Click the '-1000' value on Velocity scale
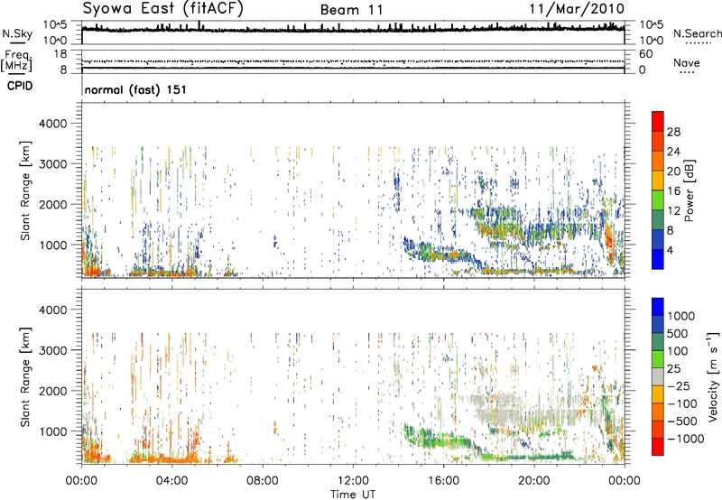 685,439
